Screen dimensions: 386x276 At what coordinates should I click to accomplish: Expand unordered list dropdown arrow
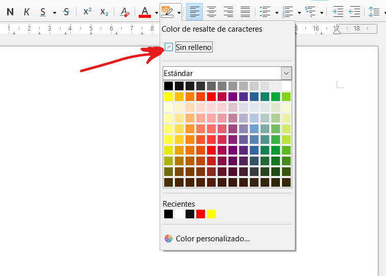click(276, 12)
